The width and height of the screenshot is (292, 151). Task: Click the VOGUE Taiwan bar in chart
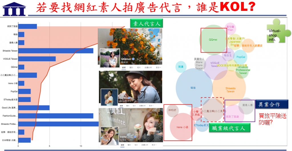point(37,59)
